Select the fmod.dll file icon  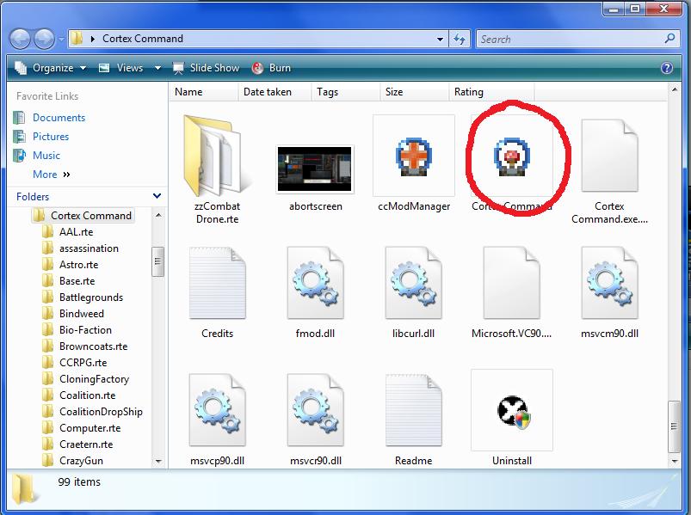click(316, 285)
